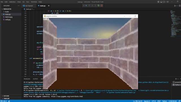Image resolution: width=181 pixels, height=102 pixels.
Task: Open the Help menu
Action: tap(40, 2)
